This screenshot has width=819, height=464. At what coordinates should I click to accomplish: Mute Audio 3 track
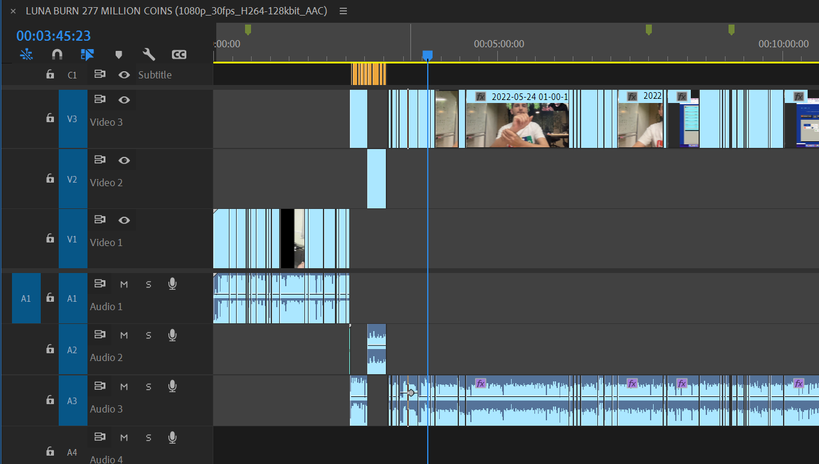[x=124, y=387]
